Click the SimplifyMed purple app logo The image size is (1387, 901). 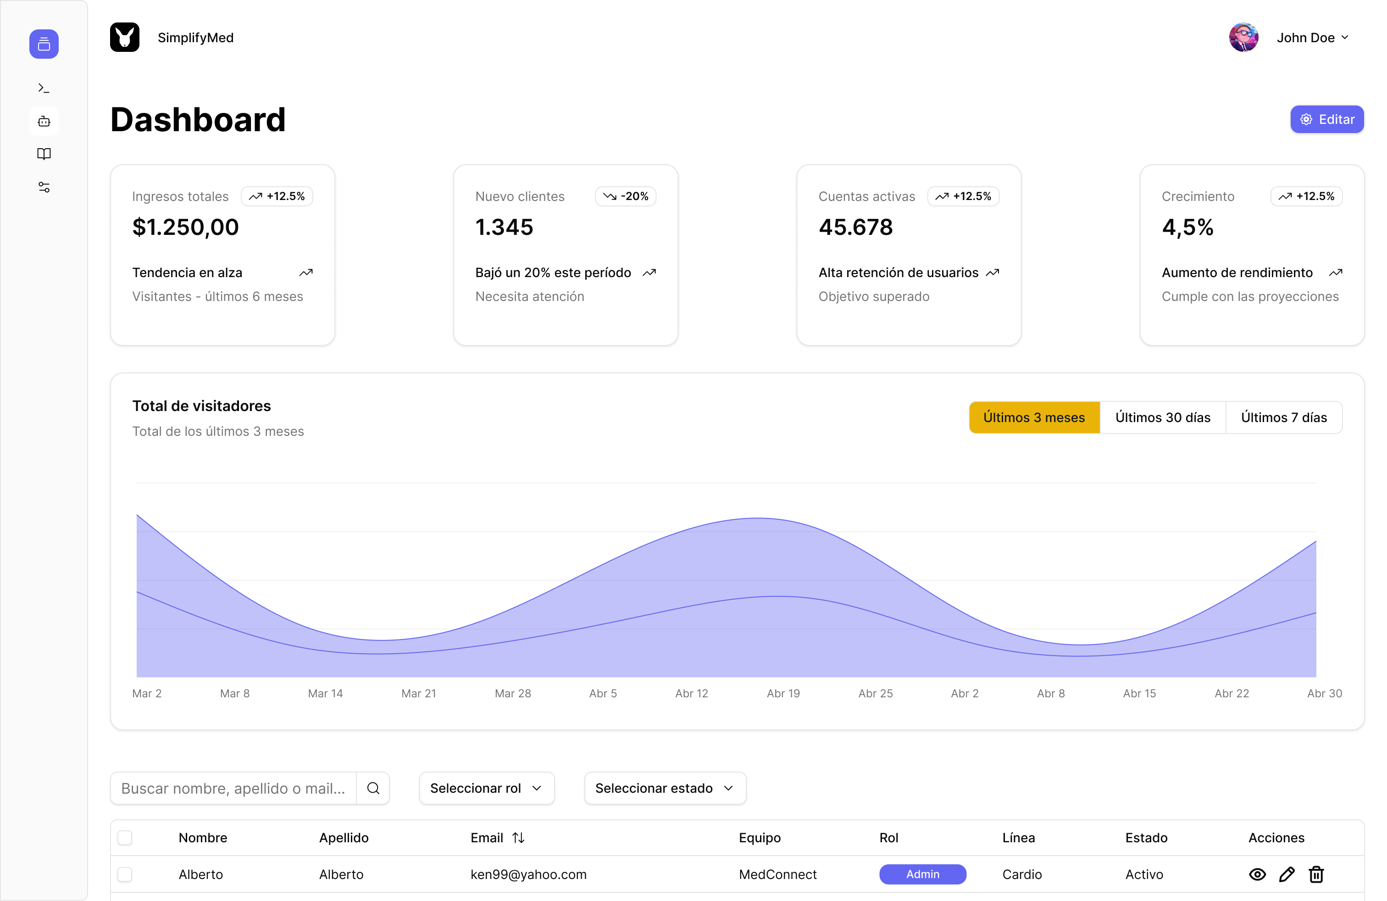point(44,44)
